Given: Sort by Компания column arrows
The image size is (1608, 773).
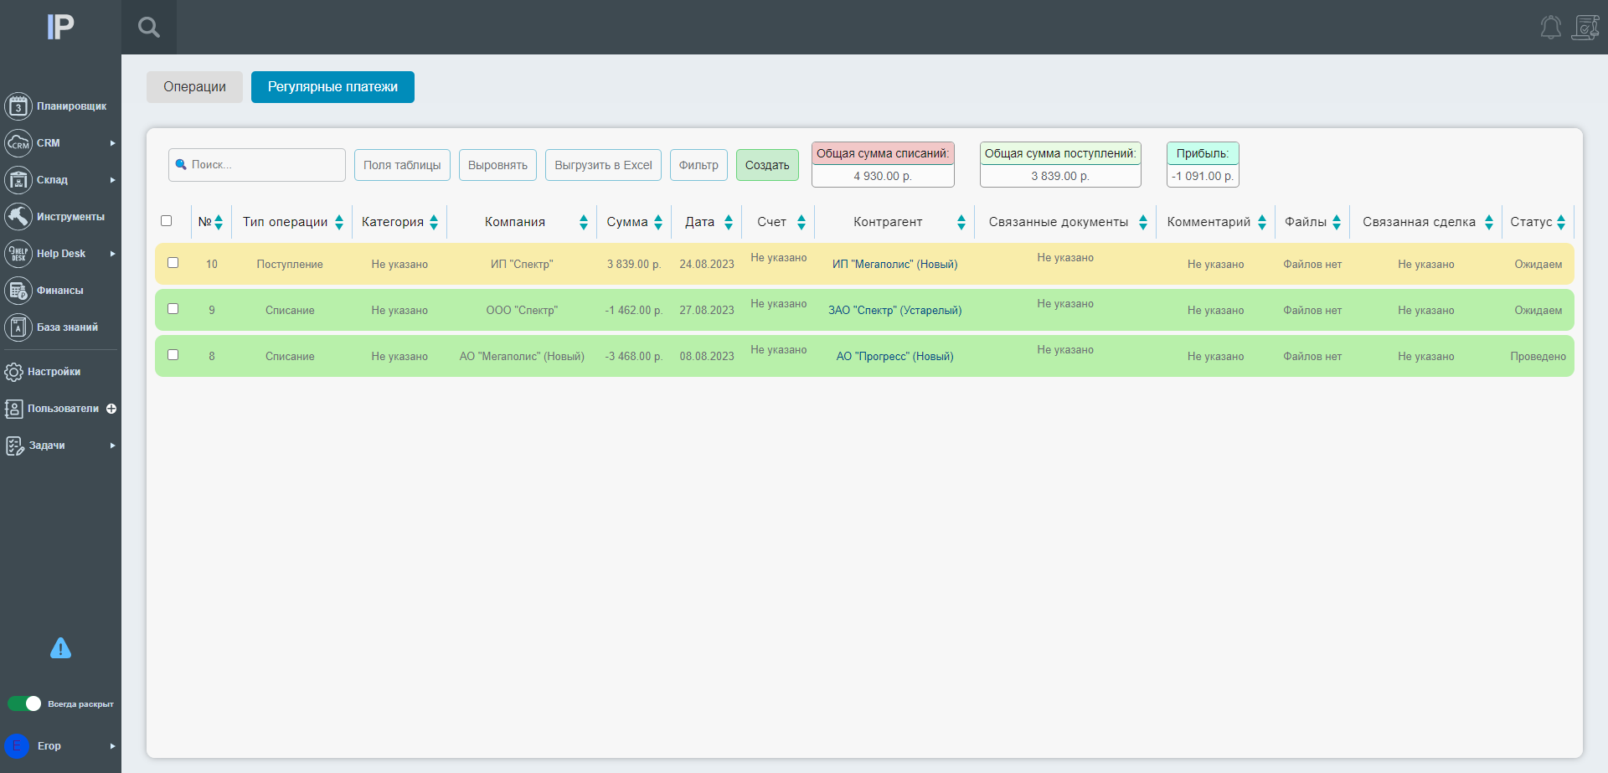Looking at the screenshot, I should coord(584,222).
